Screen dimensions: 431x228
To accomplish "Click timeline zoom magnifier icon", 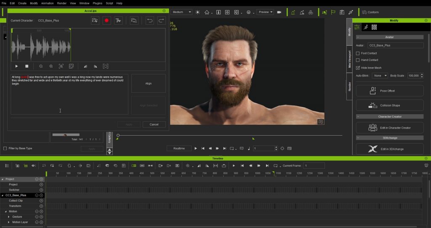I will tap(188, 166).
